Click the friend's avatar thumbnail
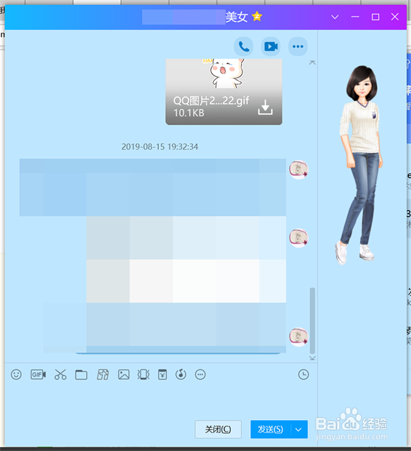This screenshot has width=411, height=451. click(x=298, y=170)
